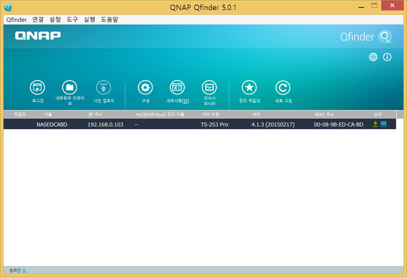
Task: Click the globe language icon
Action: pyautogui.click(x=373, y=57)
